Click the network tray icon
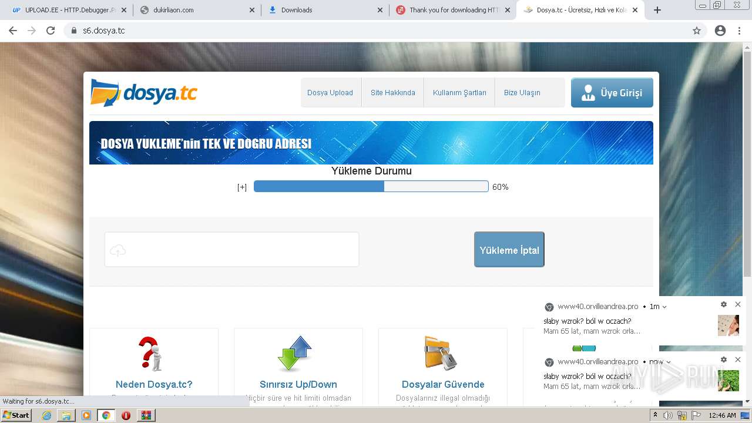This screenshot has height=423, width=752. pos(682,415)
